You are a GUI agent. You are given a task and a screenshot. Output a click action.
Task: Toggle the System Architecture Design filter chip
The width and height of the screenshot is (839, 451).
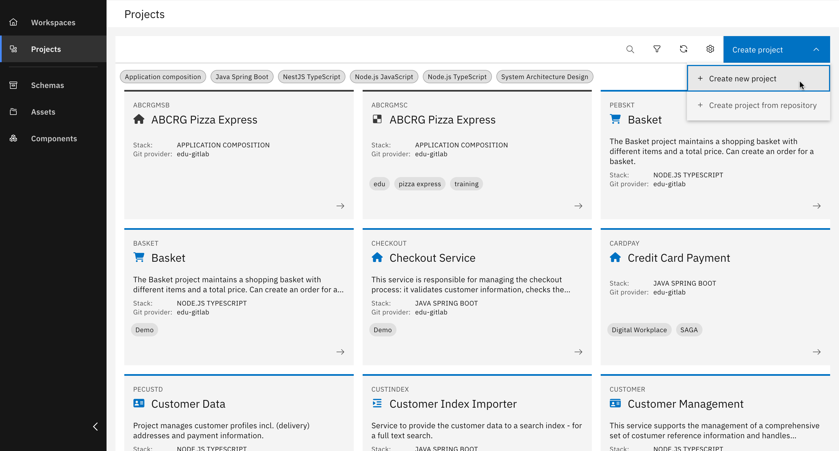pos(545,77)
